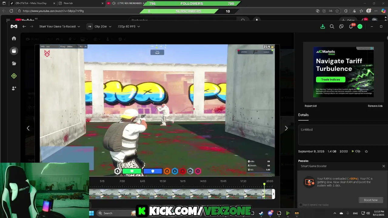Click the white trim handle at timeline end
388x218 pixels.
[x=274, y=194]
